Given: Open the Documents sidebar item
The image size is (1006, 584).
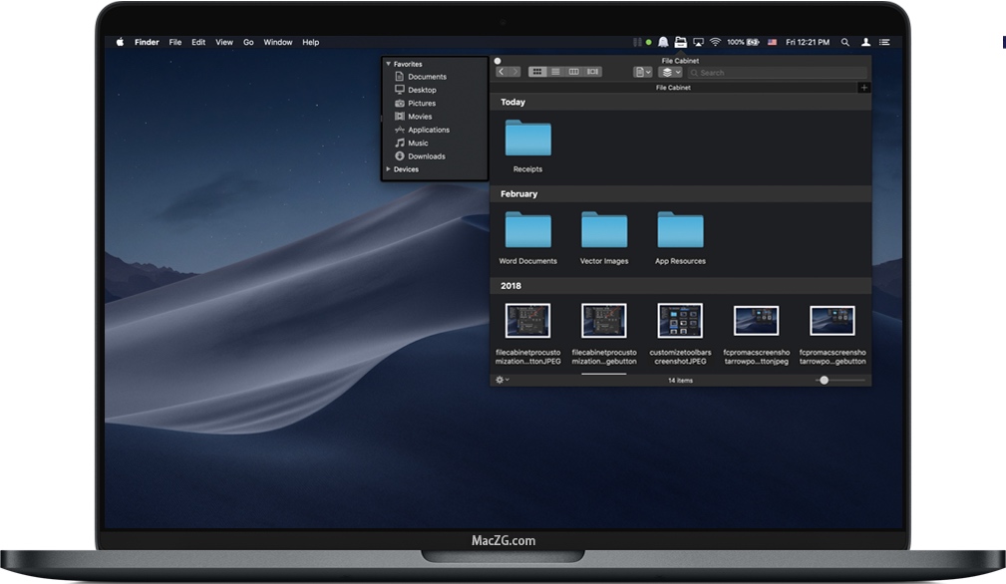Looking at the screenshot, I should click(425, 76).
